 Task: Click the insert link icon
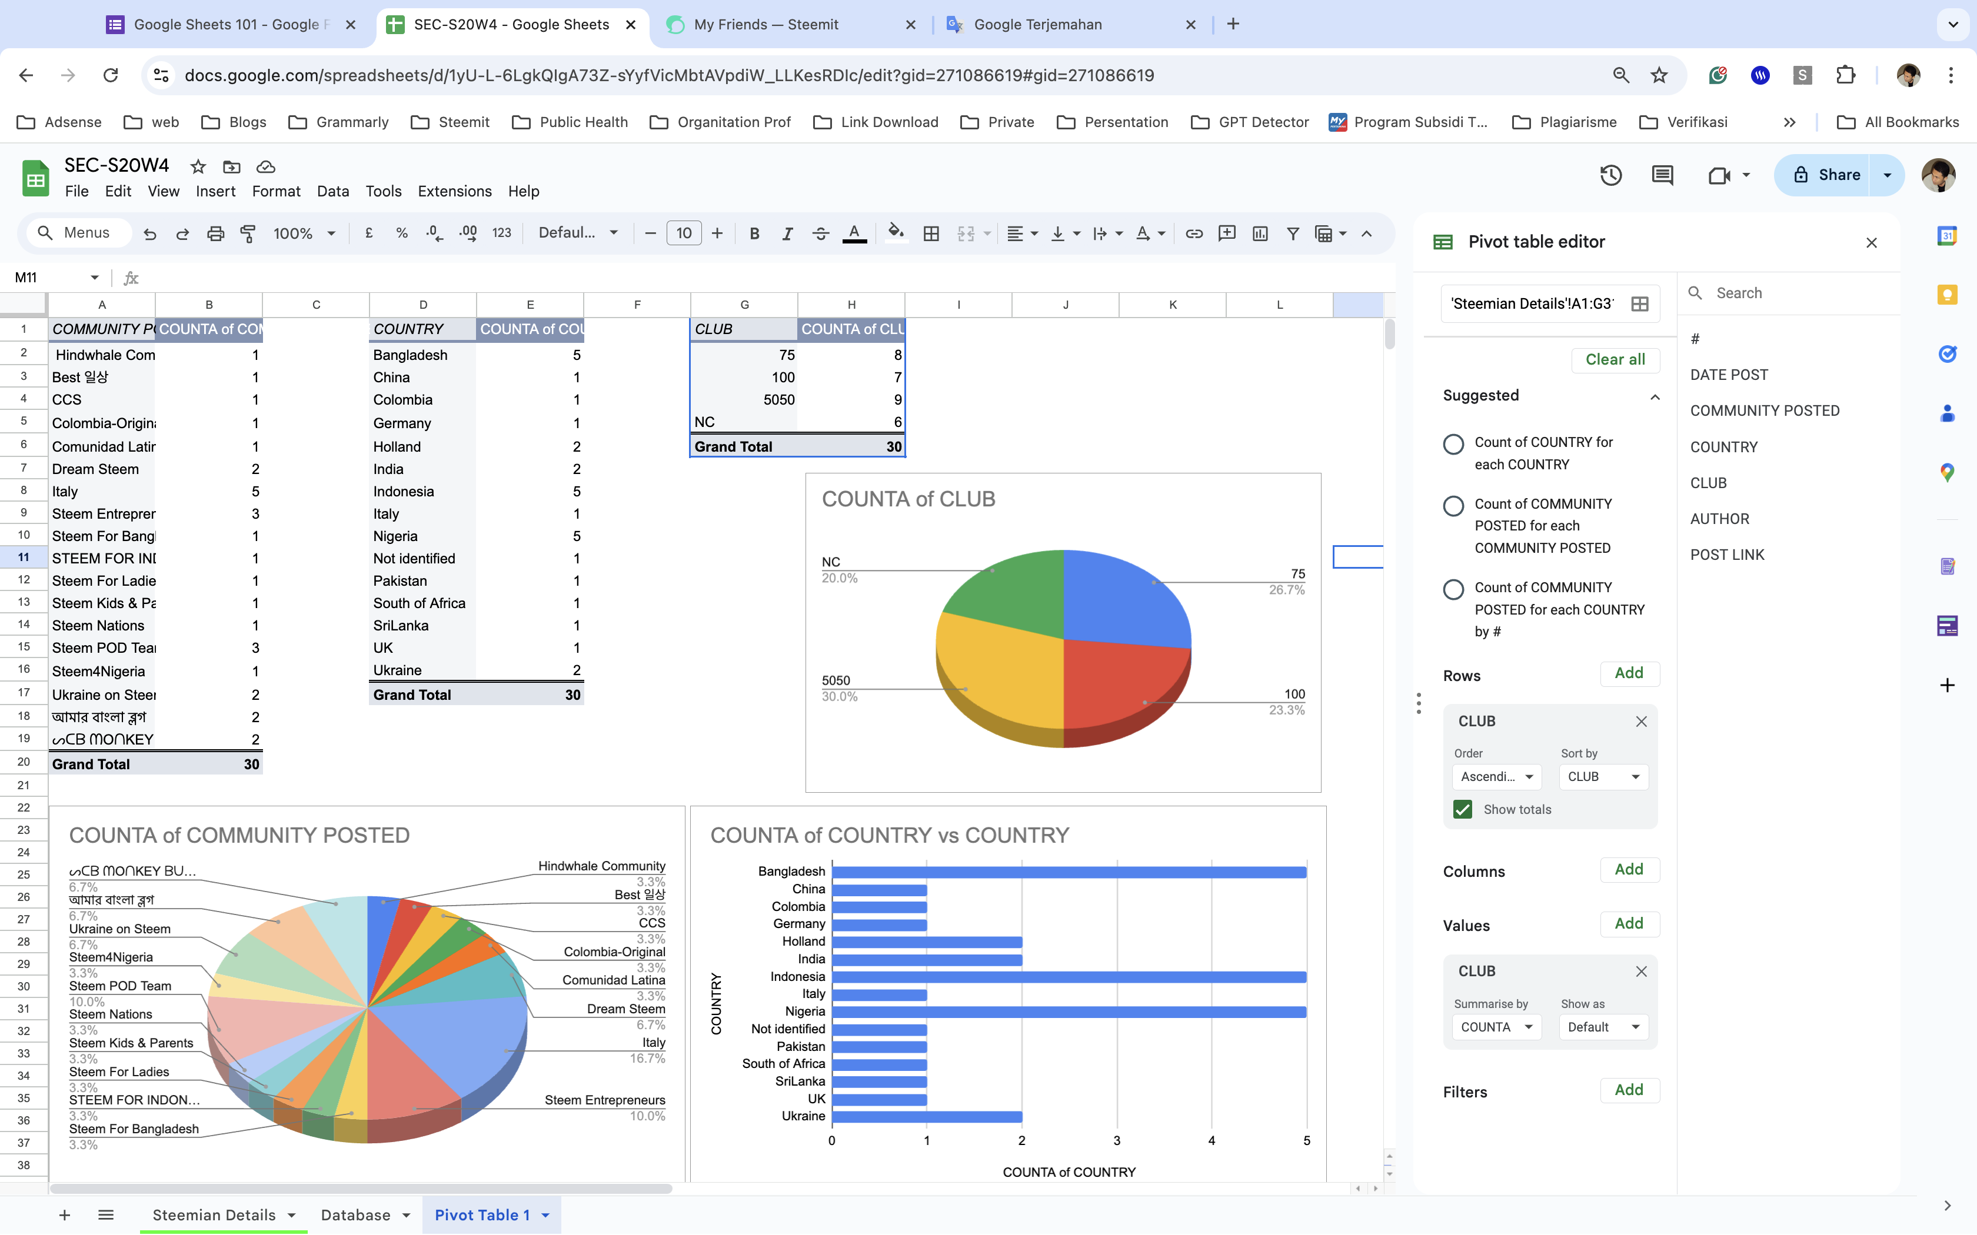coord(1193,233)
